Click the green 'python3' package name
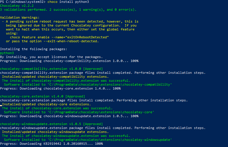The width and height of the screenshot is (228, 147). pos(7,53)
